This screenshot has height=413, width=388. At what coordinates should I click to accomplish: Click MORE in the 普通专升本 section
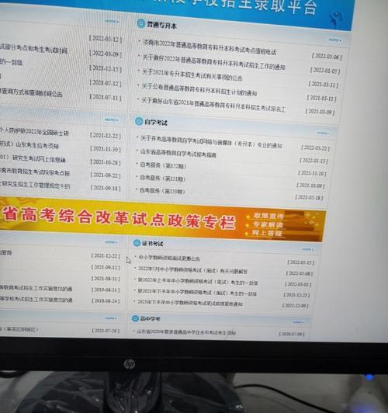pos(334,40)
